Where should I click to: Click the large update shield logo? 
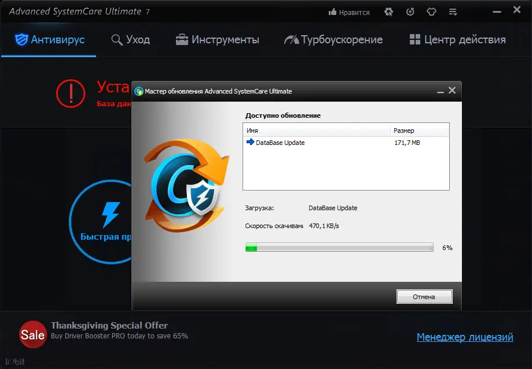pyautogui.click(x=186, y=185)
